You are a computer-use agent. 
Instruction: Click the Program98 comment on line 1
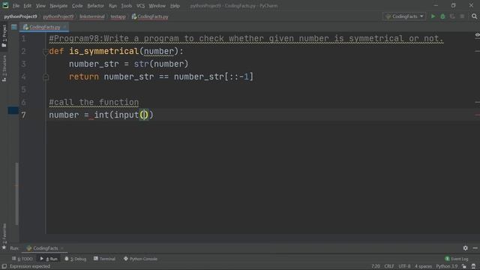(246, 38)
